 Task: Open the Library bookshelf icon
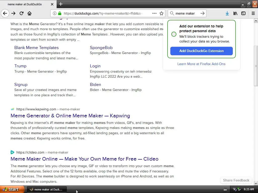[235, 13]
